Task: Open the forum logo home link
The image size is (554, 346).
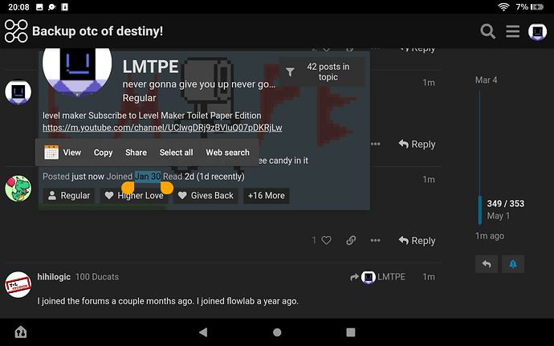Action: click(16, 31)
